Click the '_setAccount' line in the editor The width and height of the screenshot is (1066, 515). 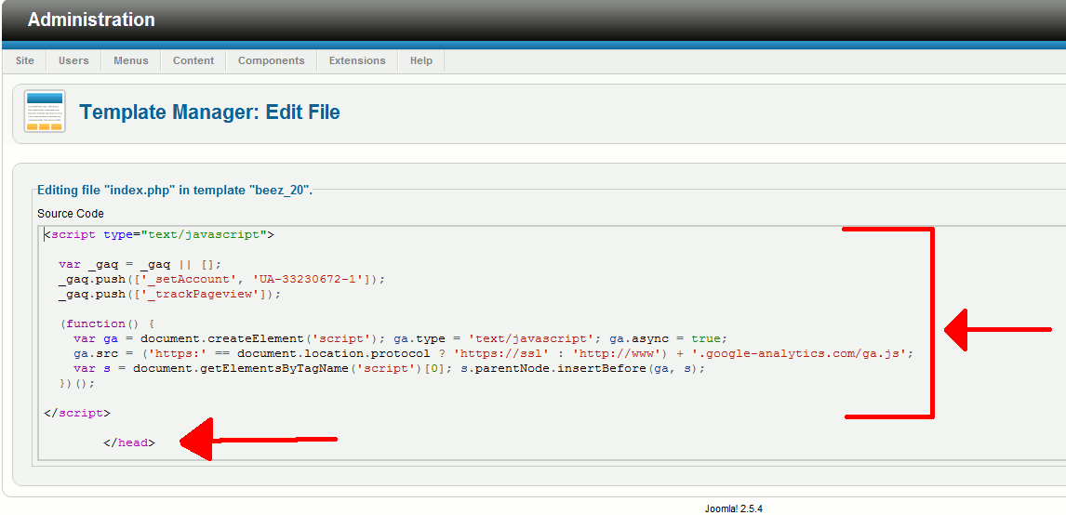220,280
